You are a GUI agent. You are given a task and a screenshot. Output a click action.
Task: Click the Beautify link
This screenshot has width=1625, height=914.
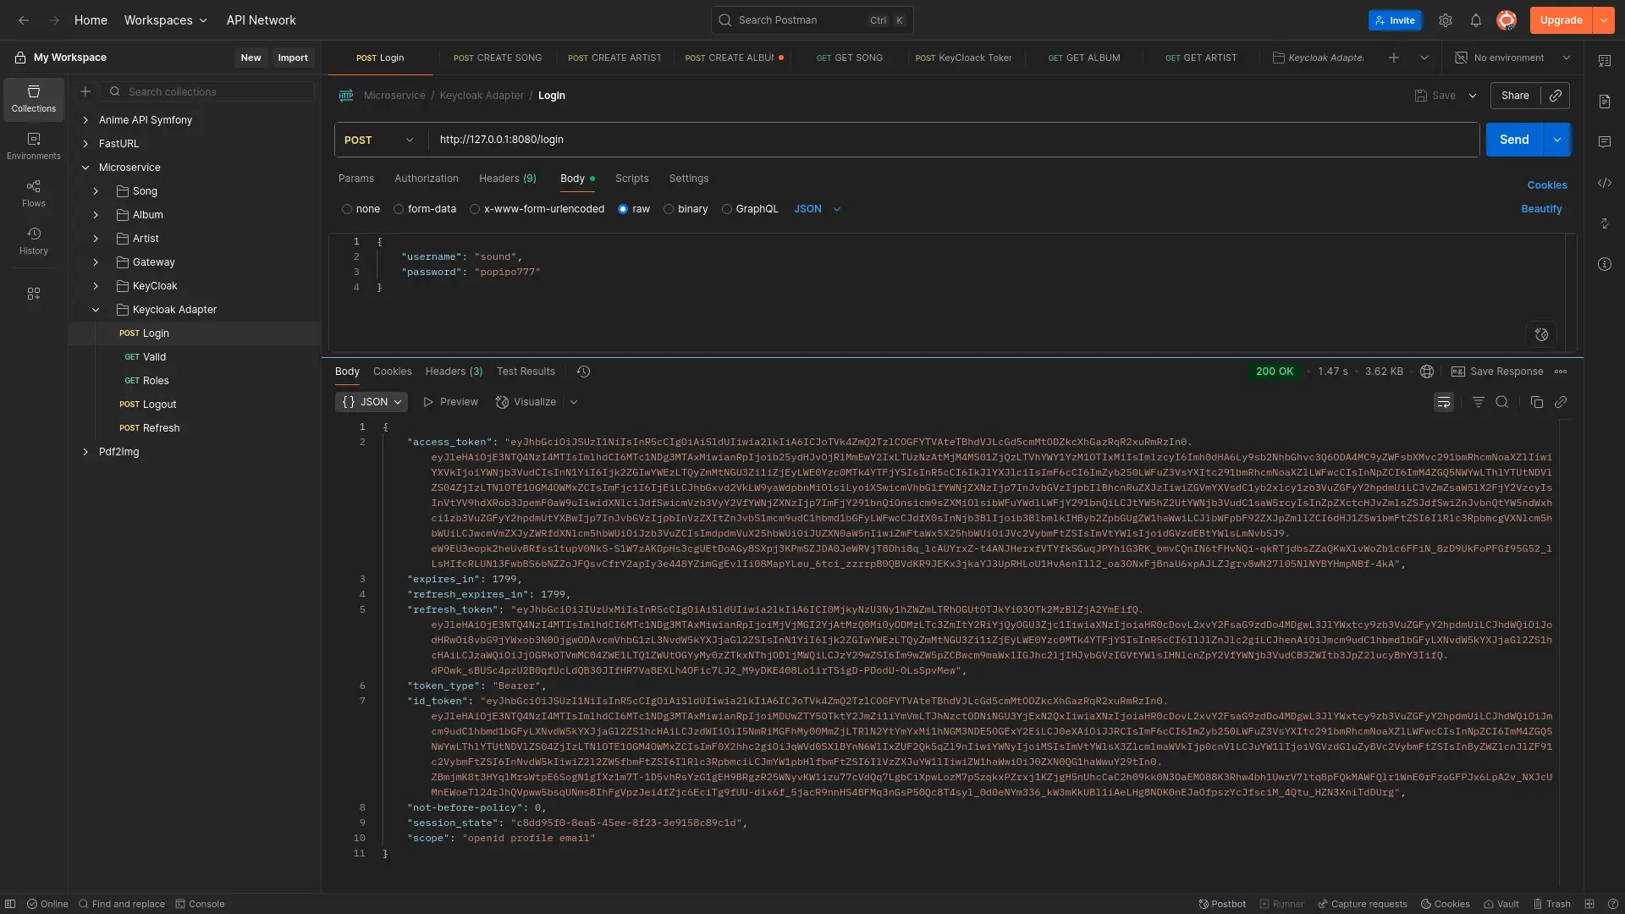(1541, 209)
